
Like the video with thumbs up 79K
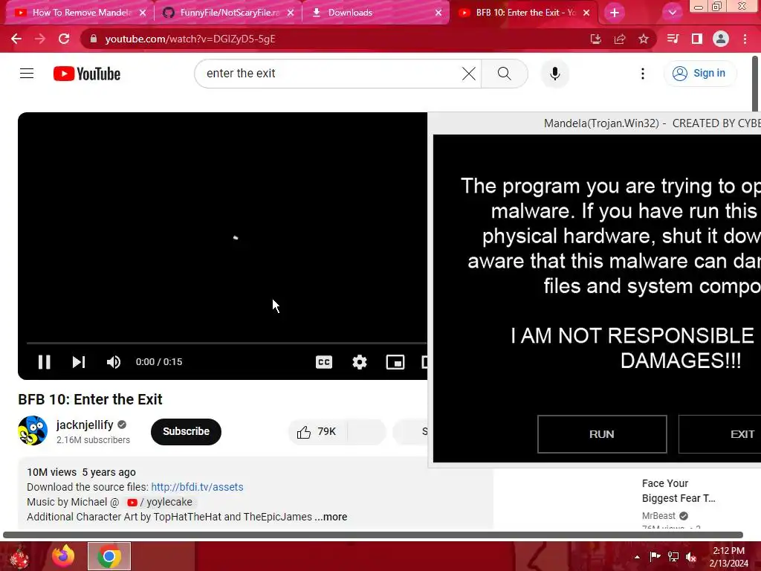coord(317,431)
